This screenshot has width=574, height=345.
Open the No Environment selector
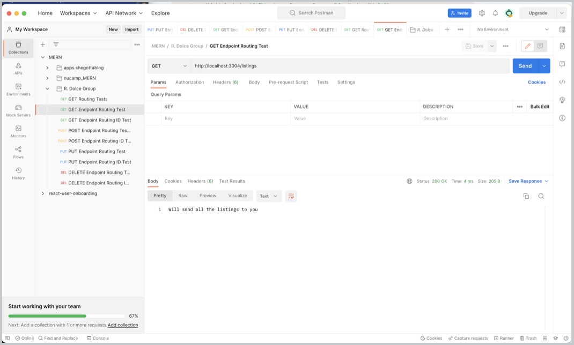pyautogui.click(x=513, y=29)
